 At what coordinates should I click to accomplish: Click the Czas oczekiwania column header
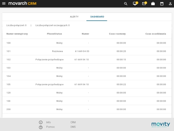(x=156, y=34)
